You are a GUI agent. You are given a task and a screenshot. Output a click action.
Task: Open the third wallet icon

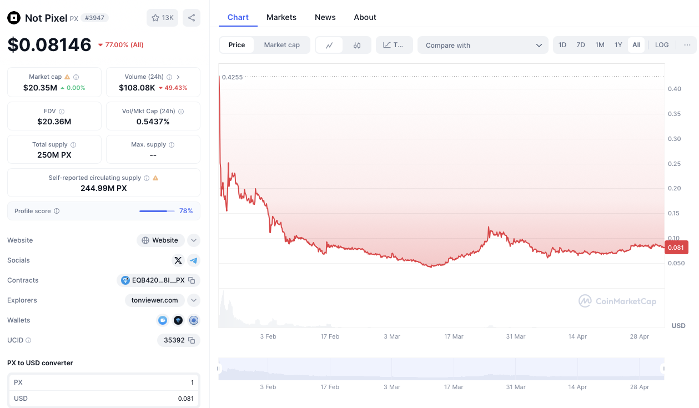click(x=194, y=320)
